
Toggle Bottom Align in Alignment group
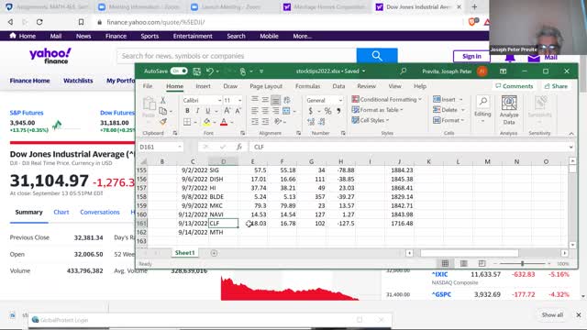point(275,100)
